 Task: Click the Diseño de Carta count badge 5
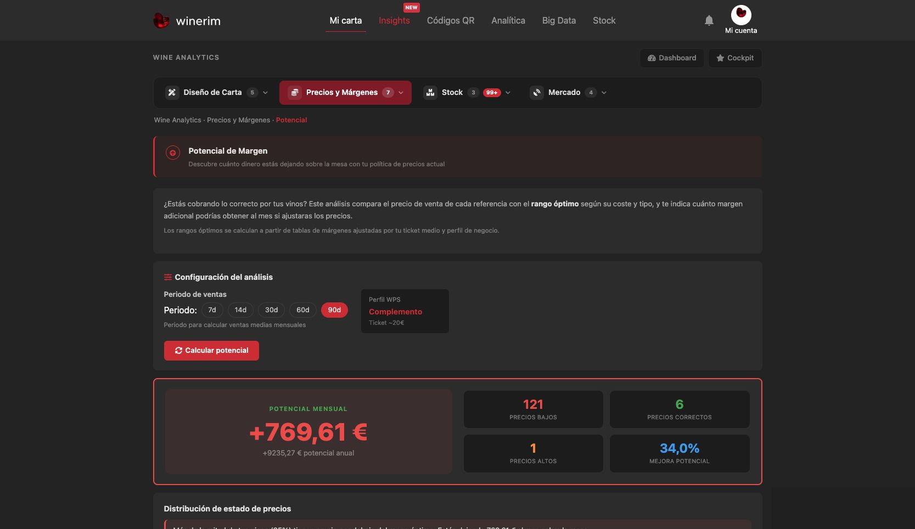252,92
